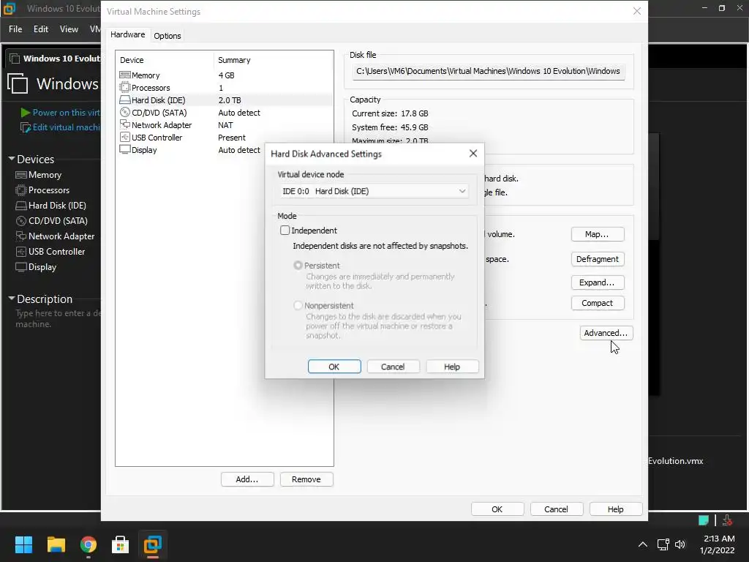Image resolution: width=749 pixels, height=562 pixels.
Task: Close the Virtual Machine Settings window
Action: tap(637, 11)
